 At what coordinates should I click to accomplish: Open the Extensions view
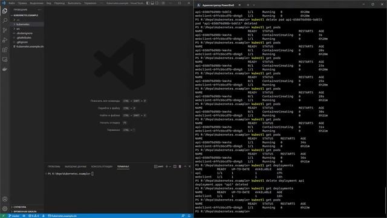(5, 50)
